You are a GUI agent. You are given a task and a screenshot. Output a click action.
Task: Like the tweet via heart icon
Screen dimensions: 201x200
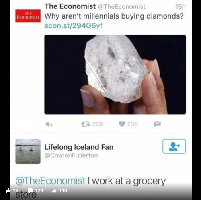[x=122, y=124]
